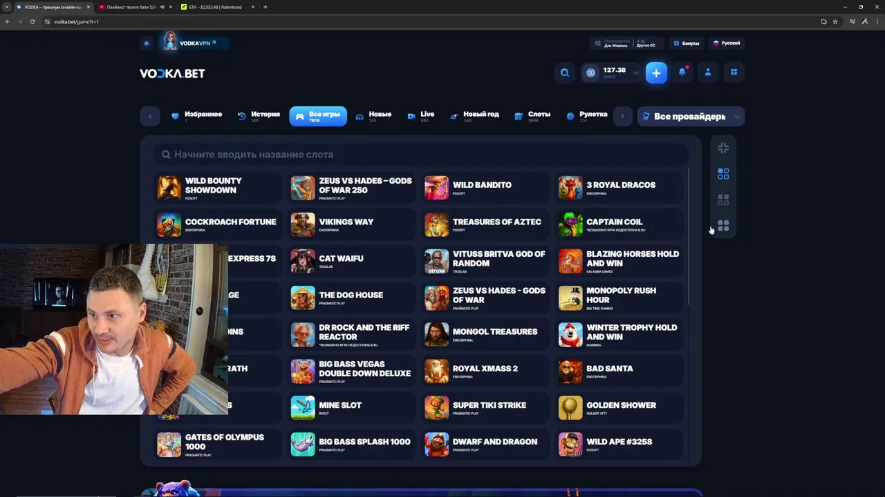Open the Слоты category tab

pos(532,116)
